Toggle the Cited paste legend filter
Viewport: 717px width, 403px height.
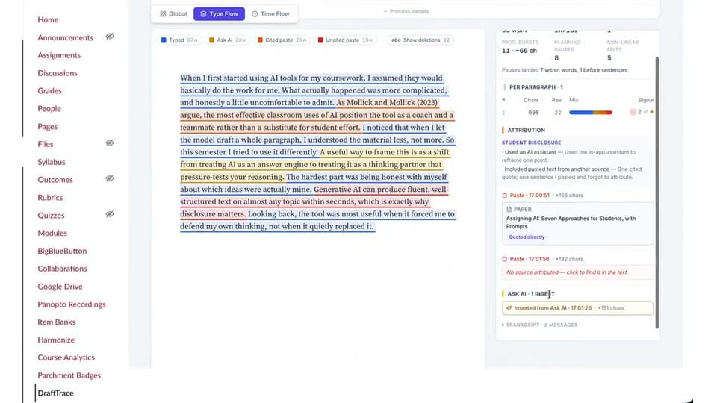[282, 40]
